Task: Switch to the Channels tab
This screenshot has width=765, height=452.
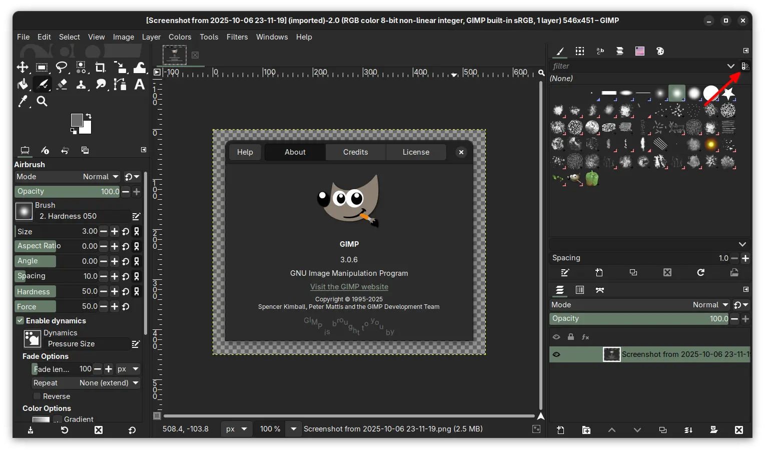Action: click(579, 290)
